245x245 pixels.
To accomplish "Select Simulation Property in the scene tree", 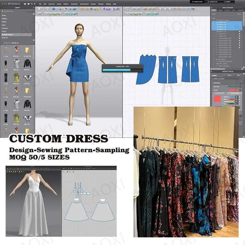I will point(225,62).
